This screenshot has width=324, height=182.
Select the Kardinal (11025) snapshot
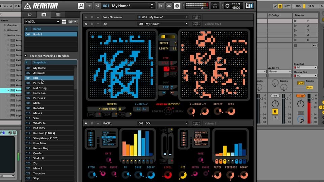tap(49, 133)
